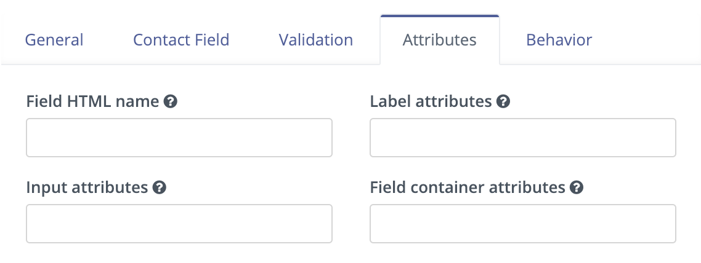Click help icon next to Label attributes
The image size is (701, 263).
point(503,101)
